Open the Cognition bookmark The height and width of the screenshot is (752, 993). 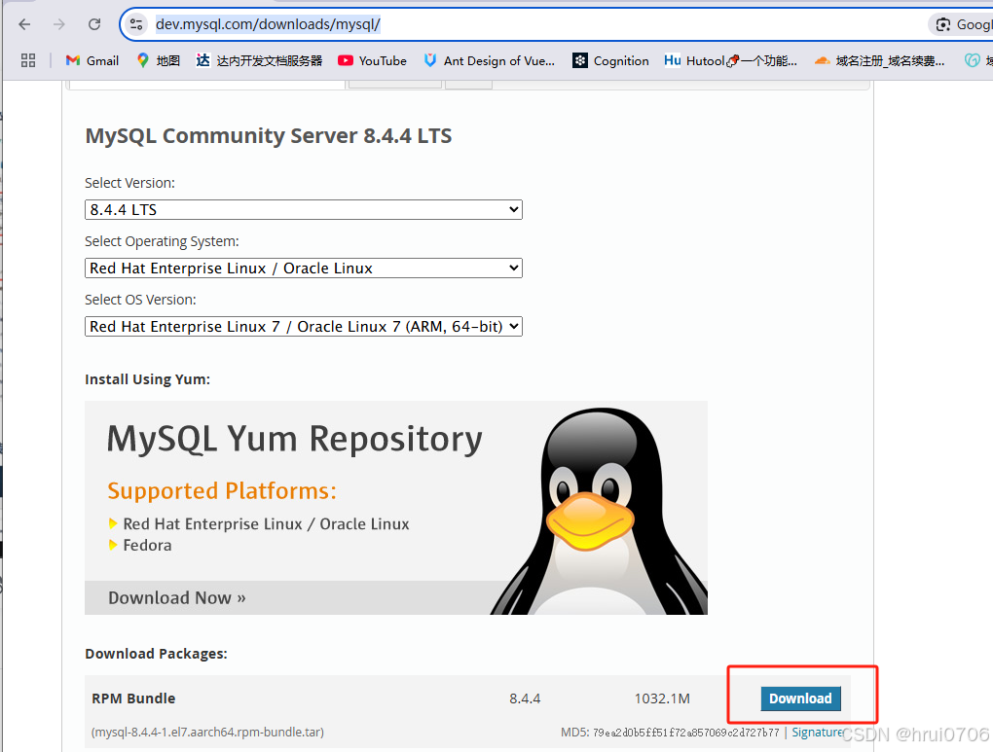pyautogui.click(x=611, y=60)
